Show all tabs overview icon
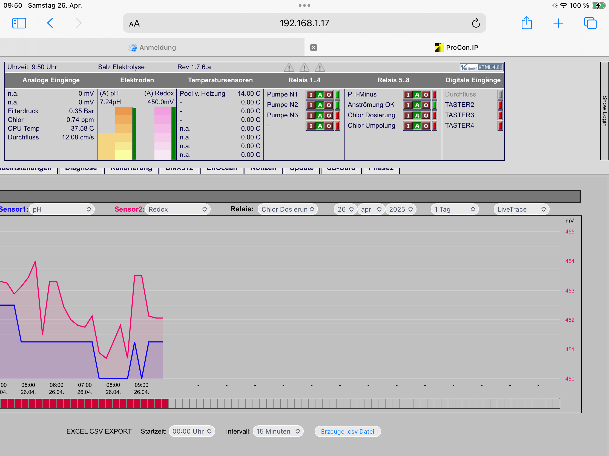 pos(590,23)
